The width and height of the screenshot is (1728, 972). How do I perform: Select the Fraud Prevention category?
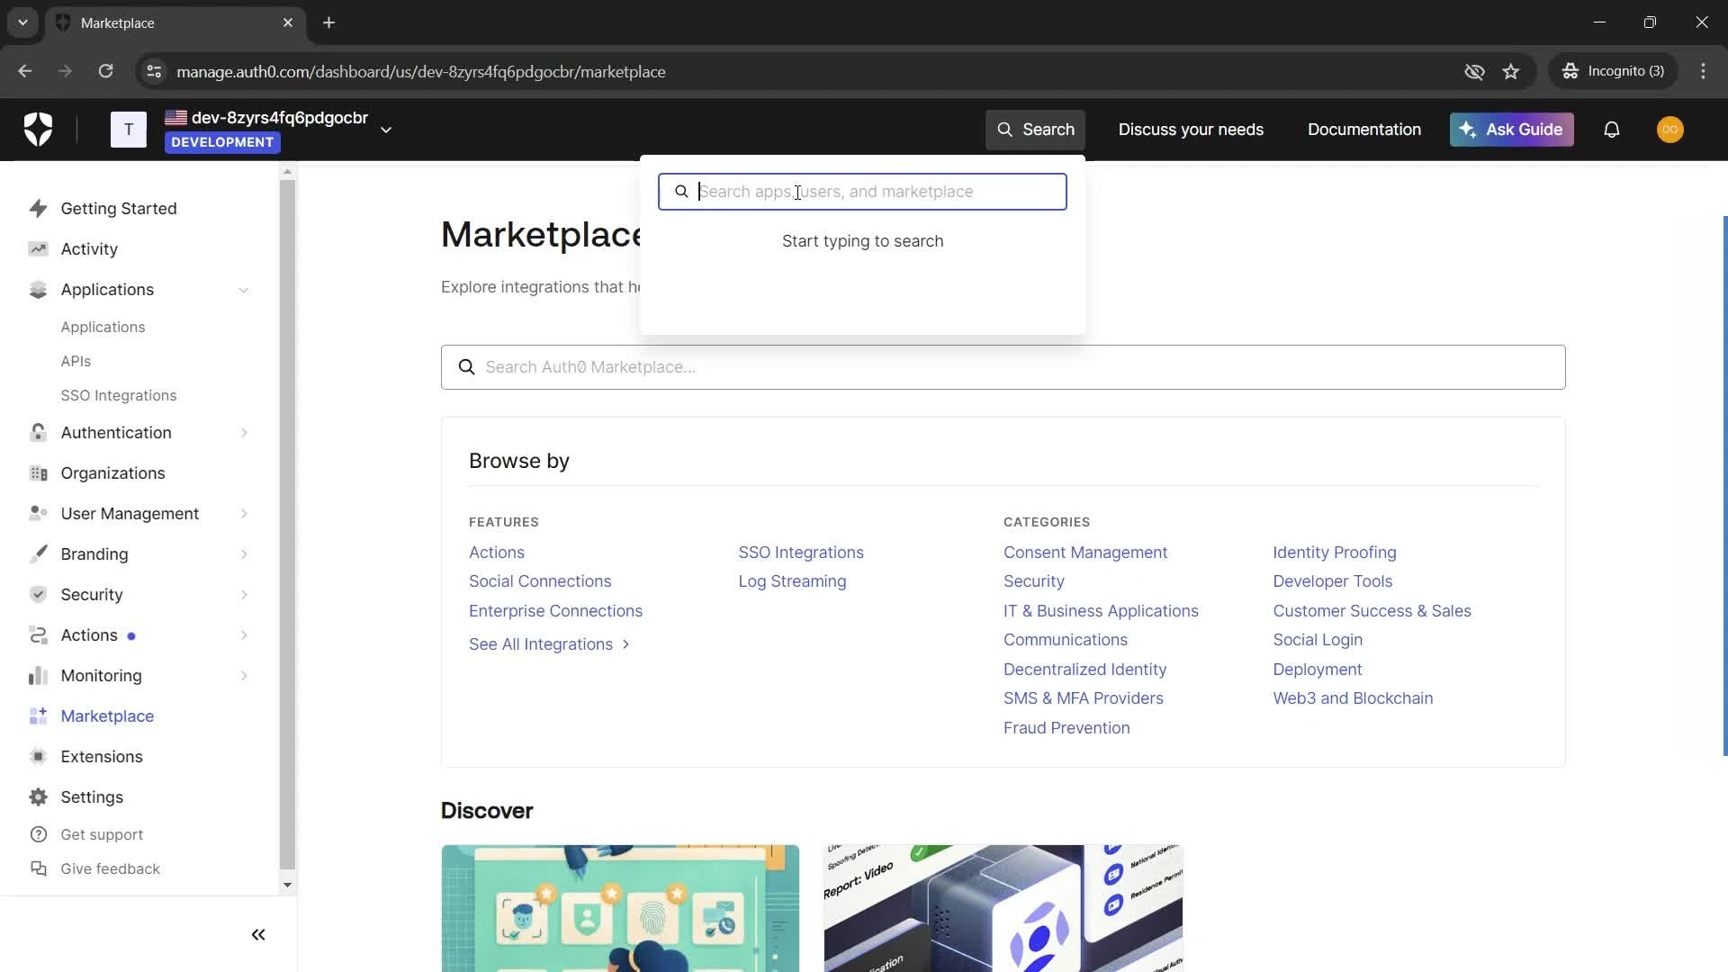tap(1066, 728)
